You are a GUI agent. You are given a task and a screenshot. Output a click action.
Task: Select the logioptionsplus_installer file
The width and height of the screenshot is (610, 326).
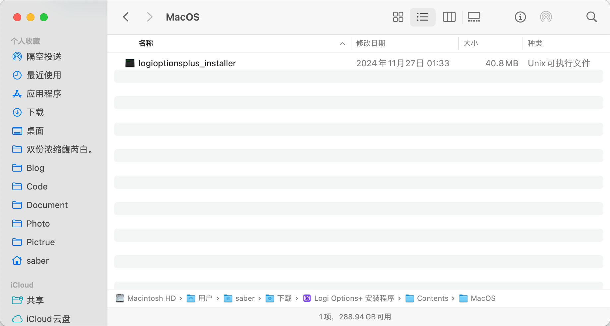(187, 63)
